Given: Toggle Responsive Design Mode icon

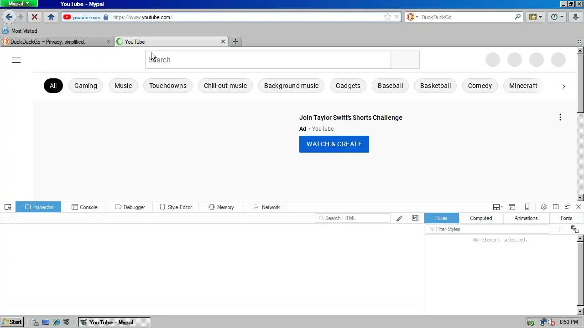Looking at the screenshot, I should 527,207.
